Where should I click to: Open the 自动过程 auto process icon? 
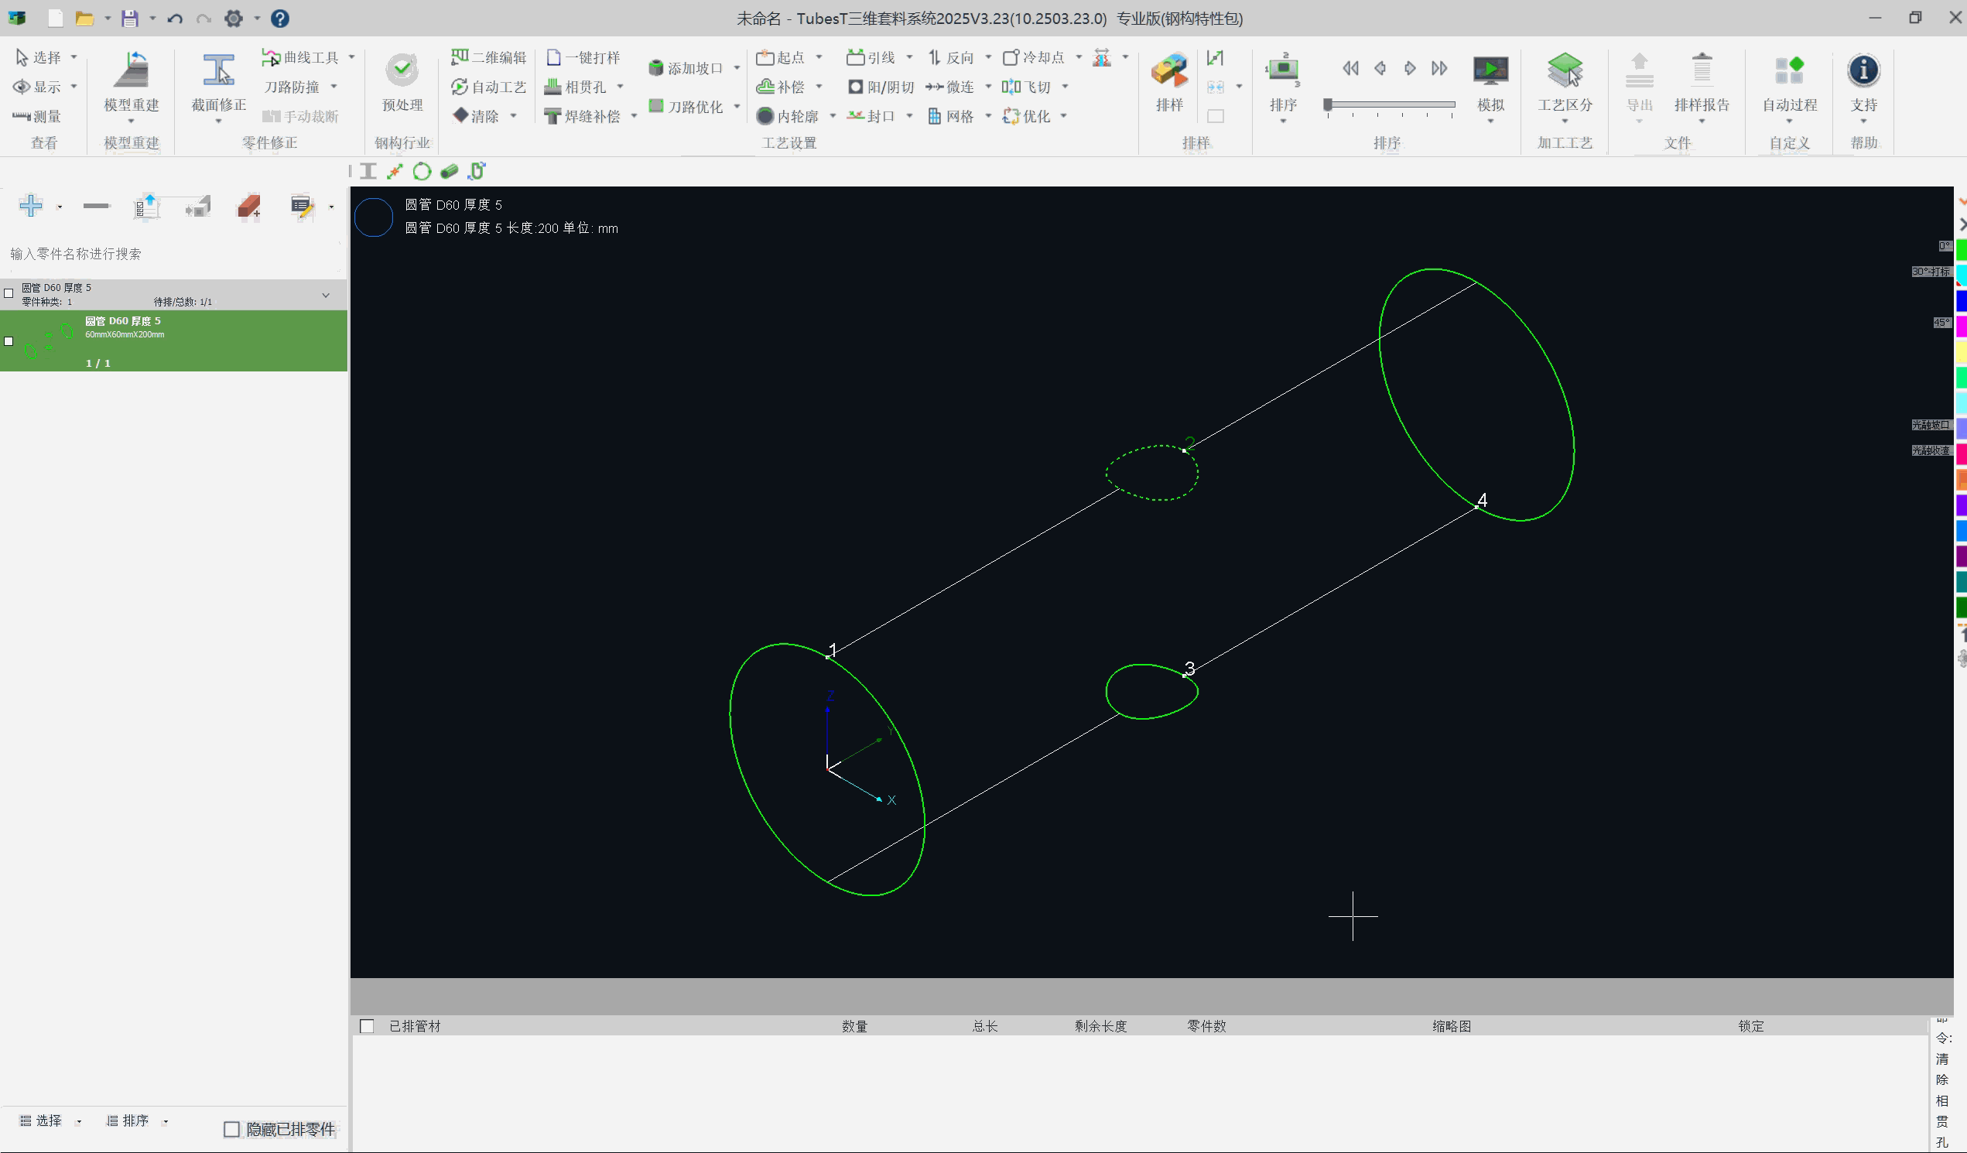pos(1789,72)
